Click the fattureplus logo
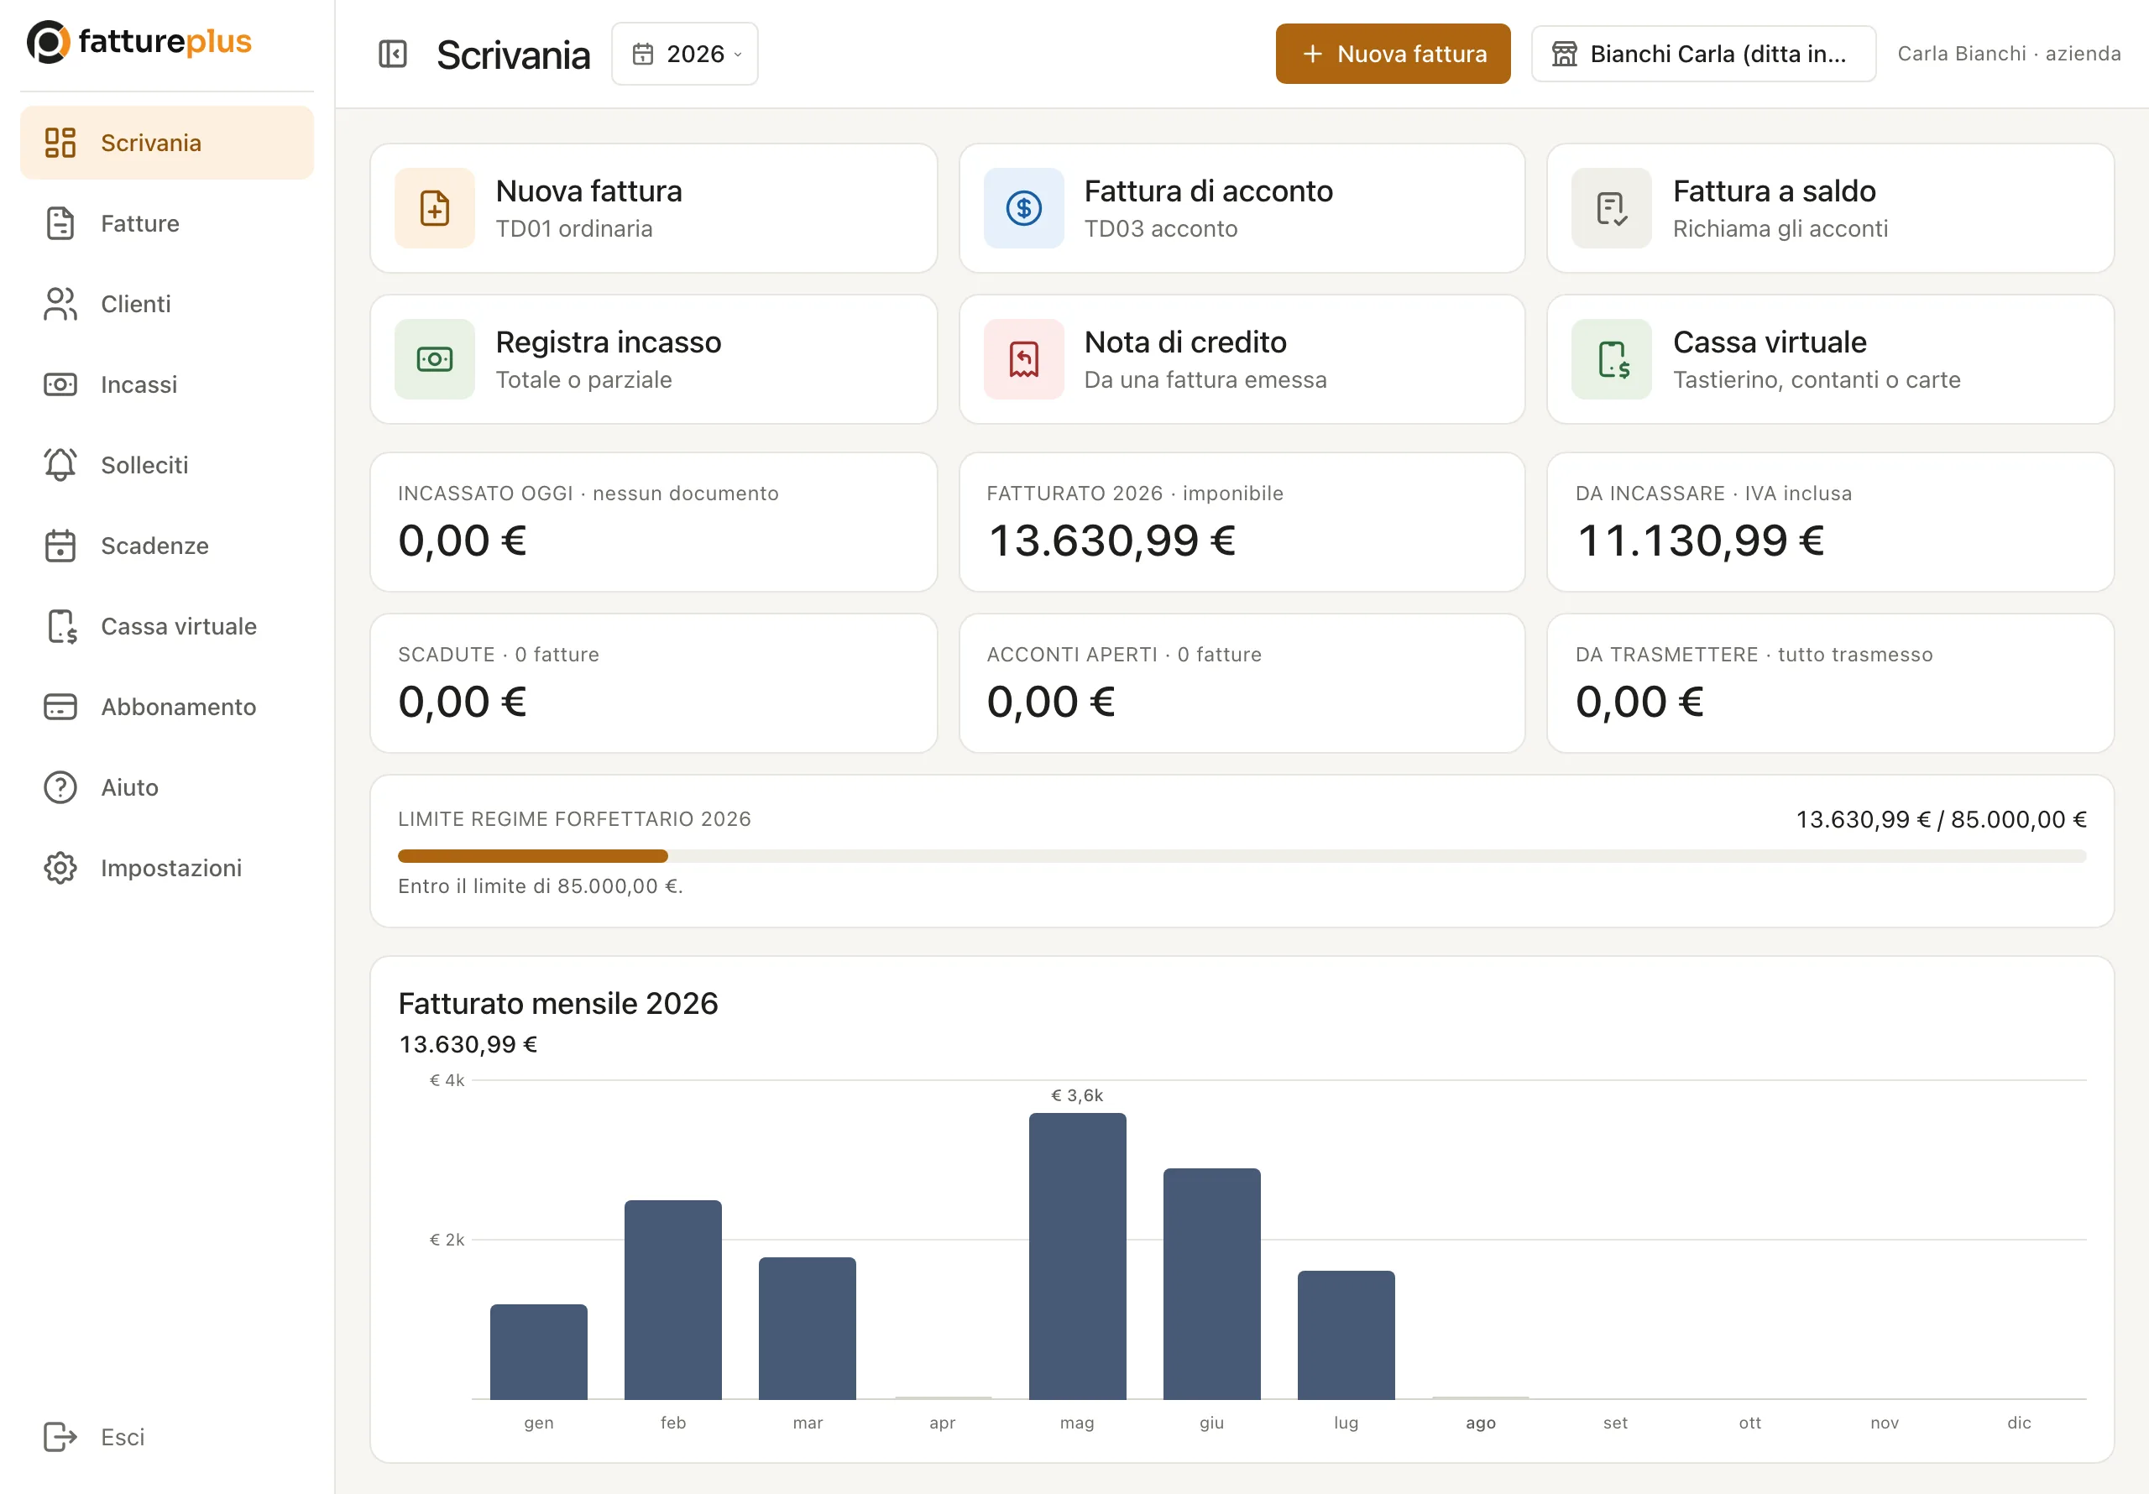2149x1494 pixels. [x=139, y=42]
